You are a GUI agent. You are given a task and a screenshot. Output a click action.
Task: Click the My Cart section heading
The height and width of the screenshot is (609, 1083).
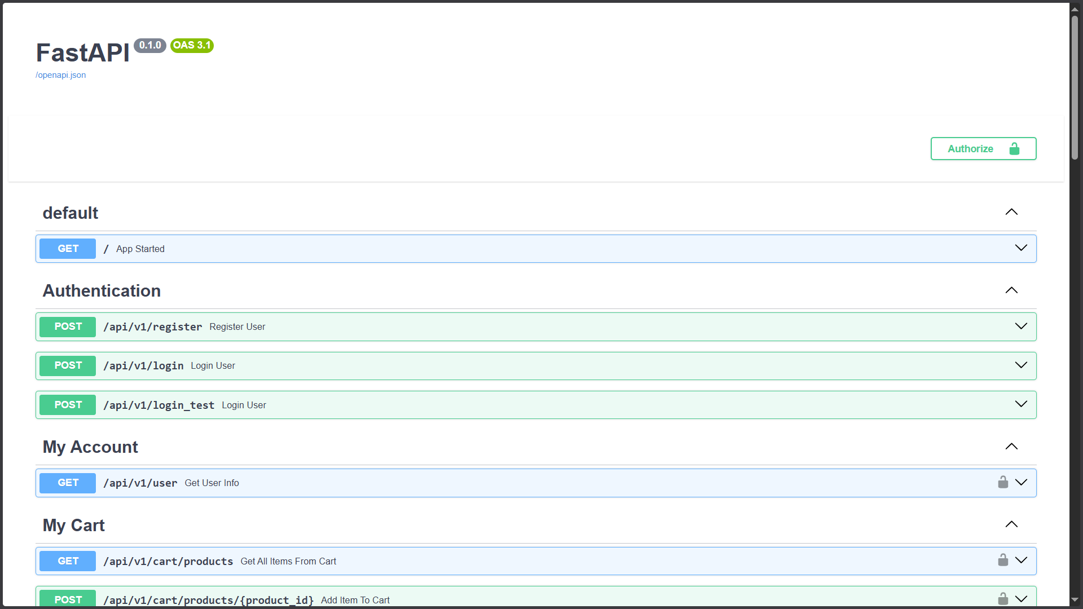[x=74, y=525]
